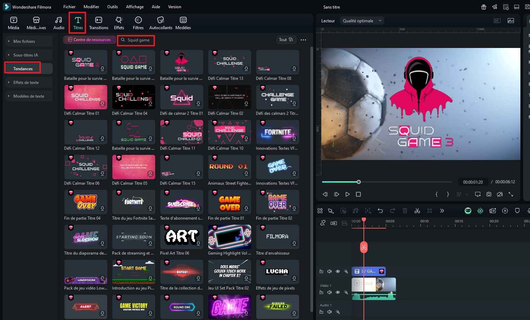
Task: Open the green AI assistant robot icon
Action: pos(468,211)
